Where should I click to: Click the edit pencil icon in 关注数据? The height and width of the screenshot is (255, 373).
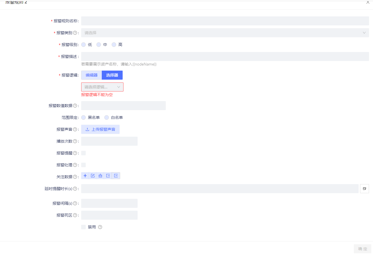point(93,176)
